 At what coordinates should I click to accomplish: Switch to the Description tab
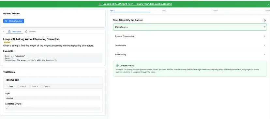coord(15,32)
